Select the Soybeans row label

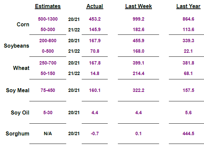point(17,46)
